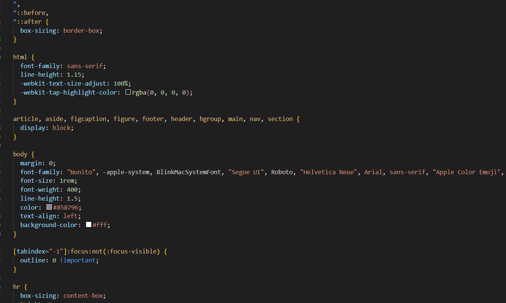
Task: Click the "Arial" font name
Action: point(373,172)
